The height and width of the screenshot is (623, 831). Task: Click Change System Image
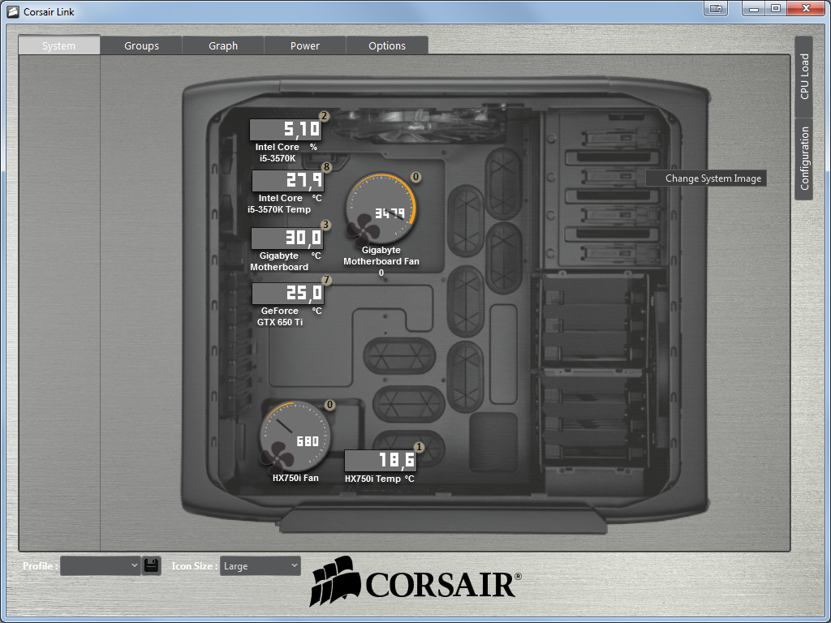[706, 178]
